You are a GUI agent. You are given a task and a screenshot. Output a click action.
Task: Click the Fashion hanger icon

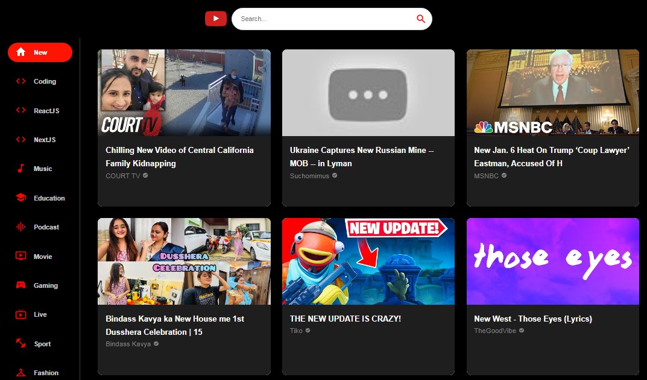click(x=21, y=372)
